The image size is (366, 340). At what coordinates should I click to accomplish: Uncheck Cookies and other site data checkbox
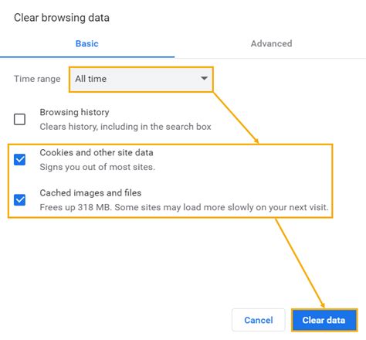[x=19, y=159]
